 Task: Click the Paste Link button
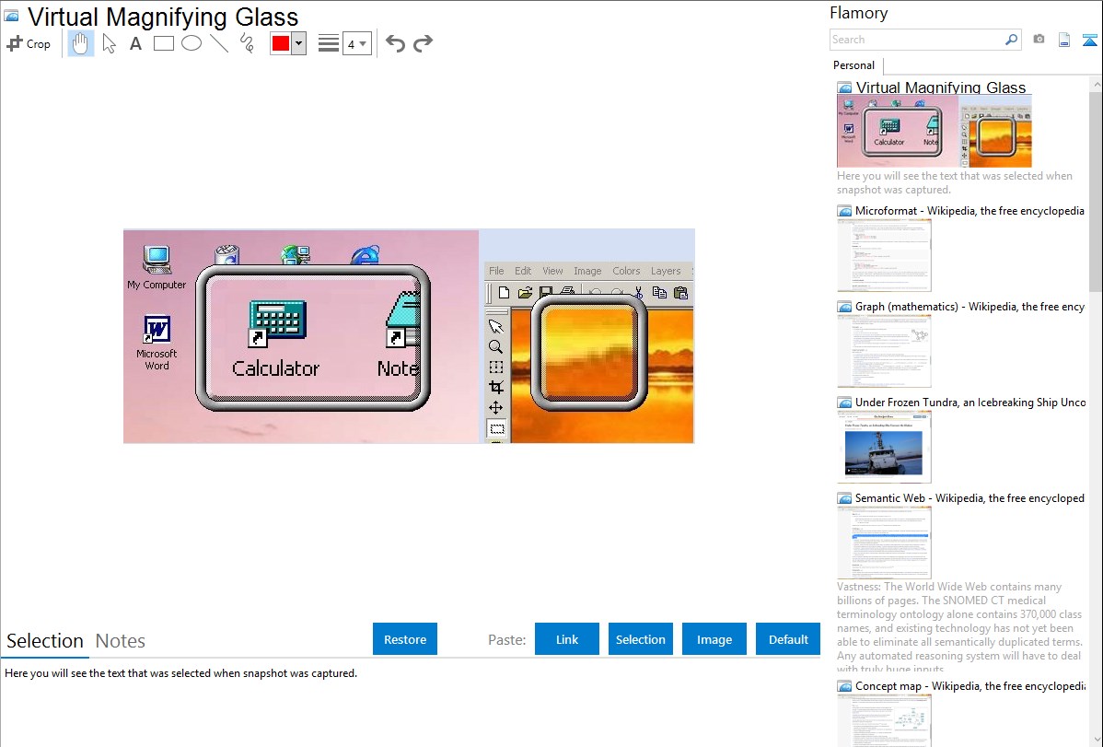[x=567, y=639]
